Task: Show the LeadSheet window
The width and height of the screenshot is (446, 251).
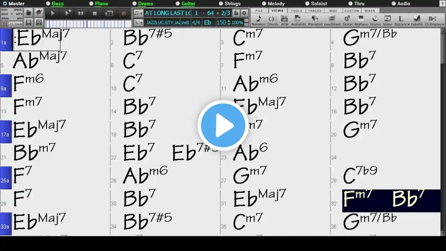Action: (332, 21)
